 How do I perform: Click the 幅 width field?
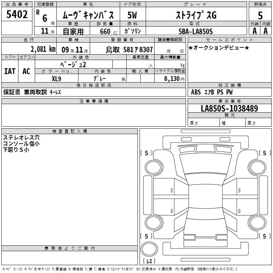233,123
